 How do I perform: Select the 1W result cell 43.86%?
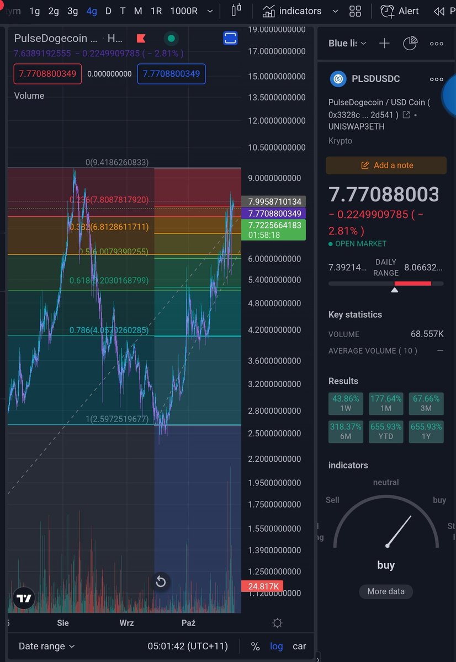coord(346,403)
